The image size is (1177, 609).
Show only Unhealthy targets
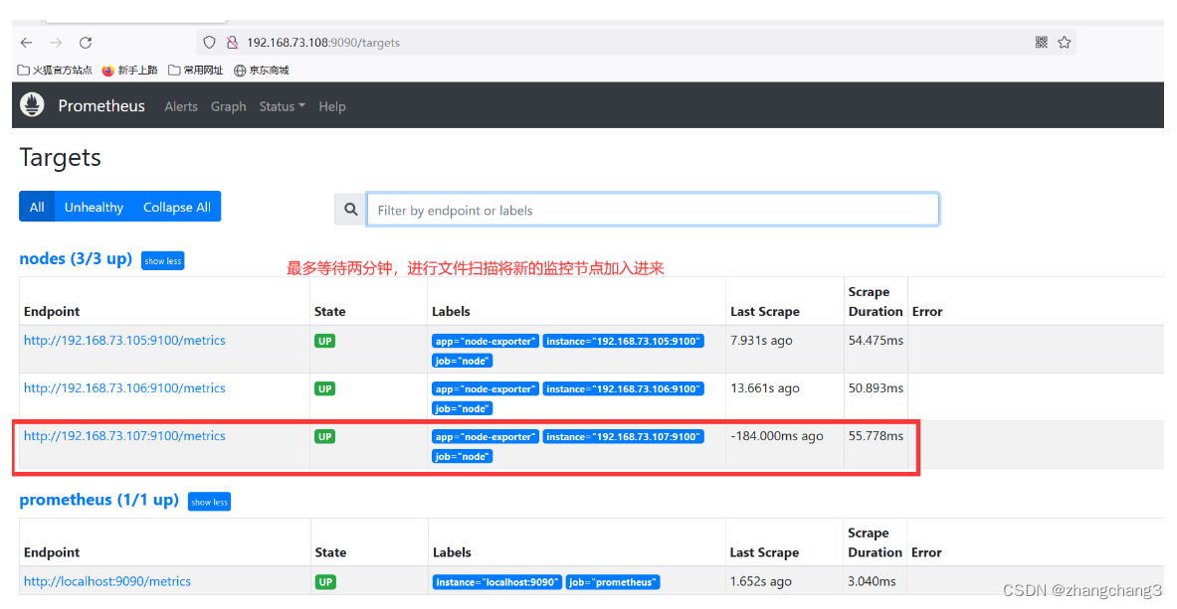click(94, 207)
